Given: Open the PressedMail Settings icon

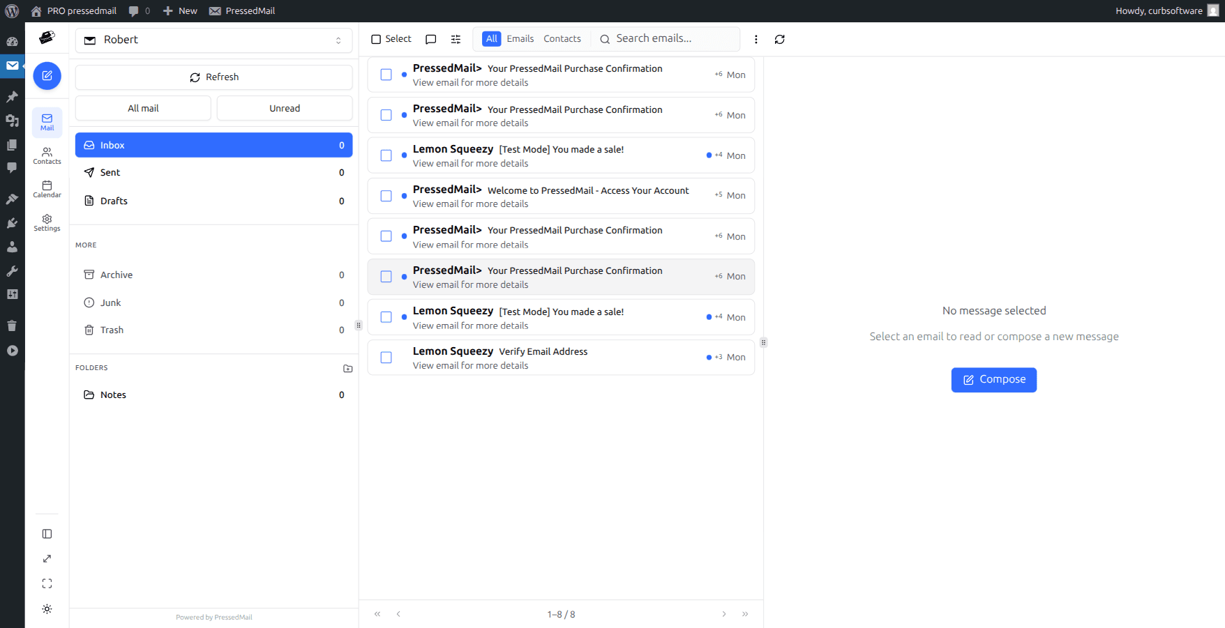Looking at the screenshot, I should (47, 222).
